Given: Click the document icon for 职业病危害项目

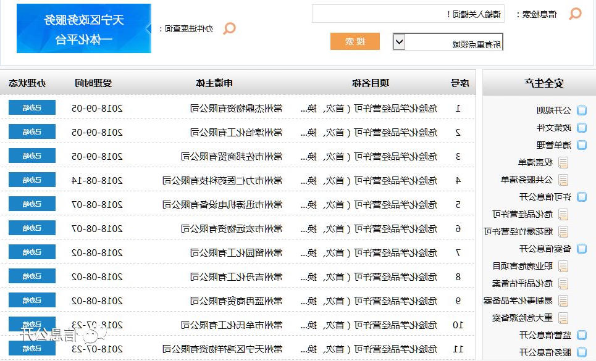Looking at the screenshot, I should [563, 266].
